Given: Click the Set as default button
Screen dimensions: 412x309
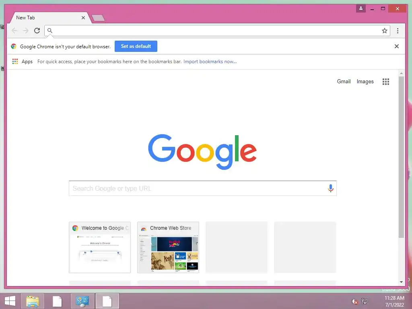Looking at the screenshot, I should tap(136, 46).
